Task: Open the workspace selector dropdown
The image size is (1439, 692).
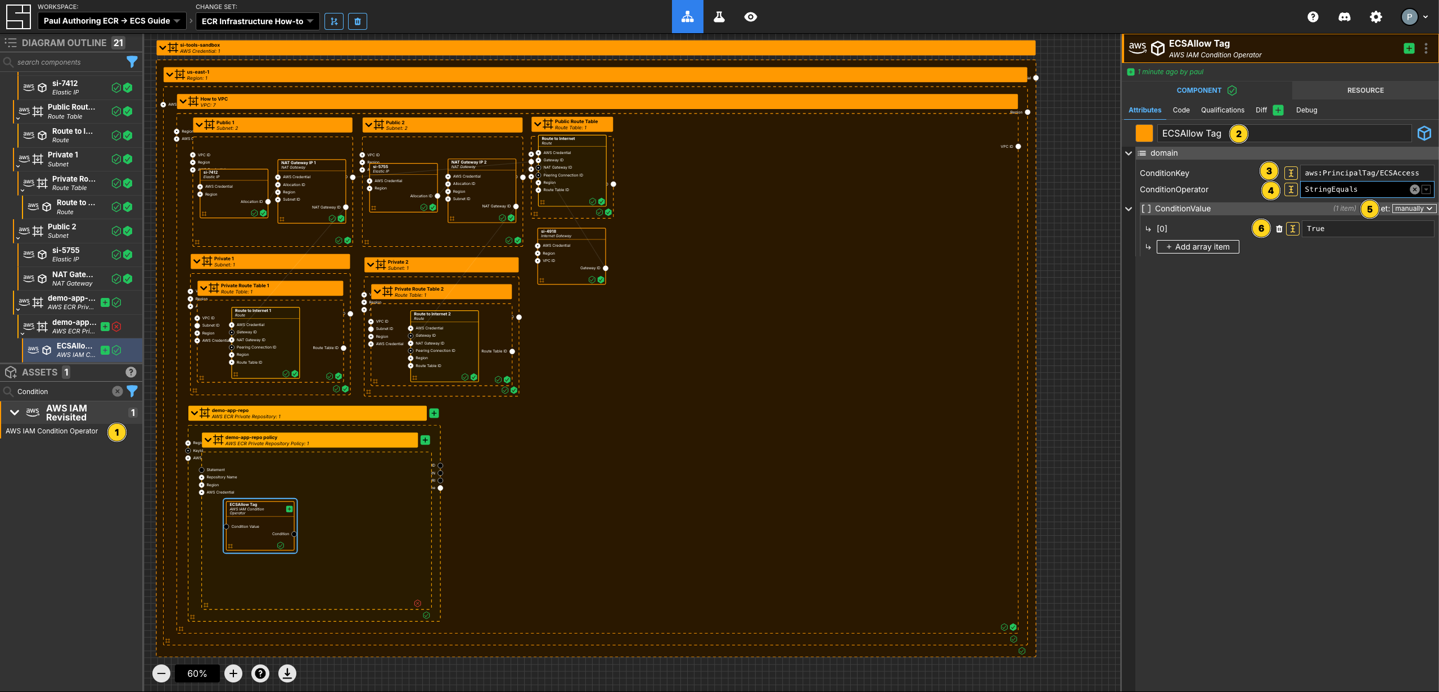Action: (x=112, y=21)
